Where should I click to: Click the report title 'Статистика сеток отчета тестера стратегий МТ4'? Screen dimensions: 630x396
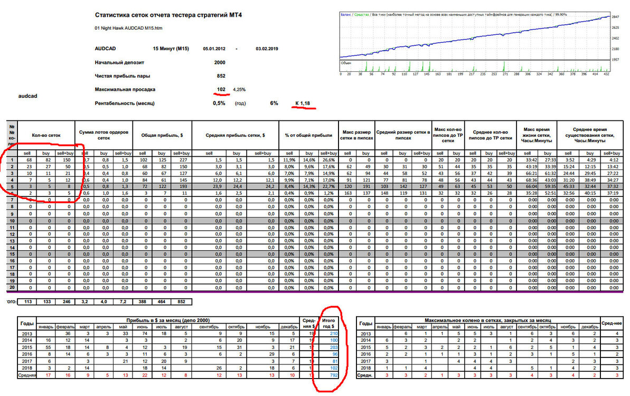tap(168, 15)
